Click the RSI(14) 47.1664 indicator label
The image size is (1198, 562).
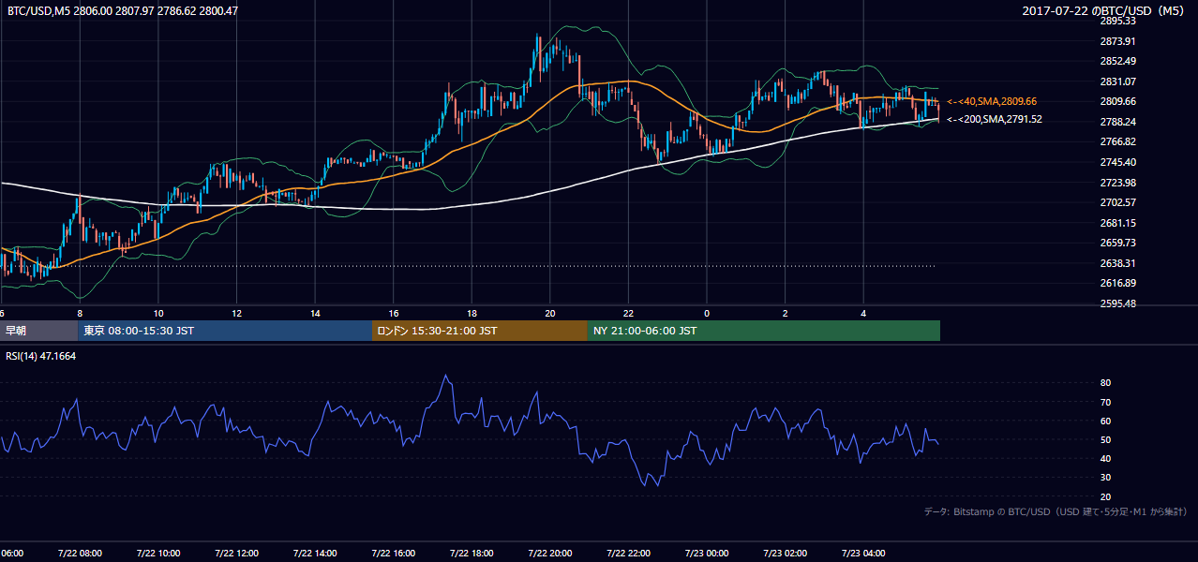click(x=41, y=357)
